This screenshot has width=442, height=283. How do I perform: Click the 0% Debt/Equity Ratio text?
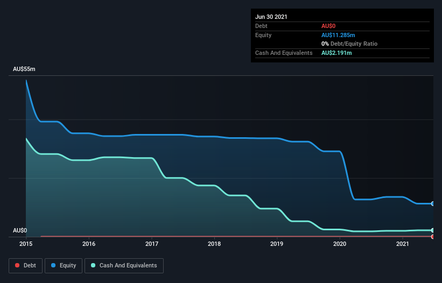349,44
